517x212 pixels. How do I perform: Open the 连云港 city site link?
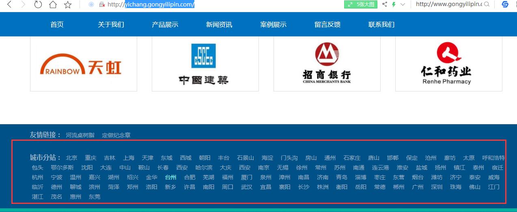381,167
